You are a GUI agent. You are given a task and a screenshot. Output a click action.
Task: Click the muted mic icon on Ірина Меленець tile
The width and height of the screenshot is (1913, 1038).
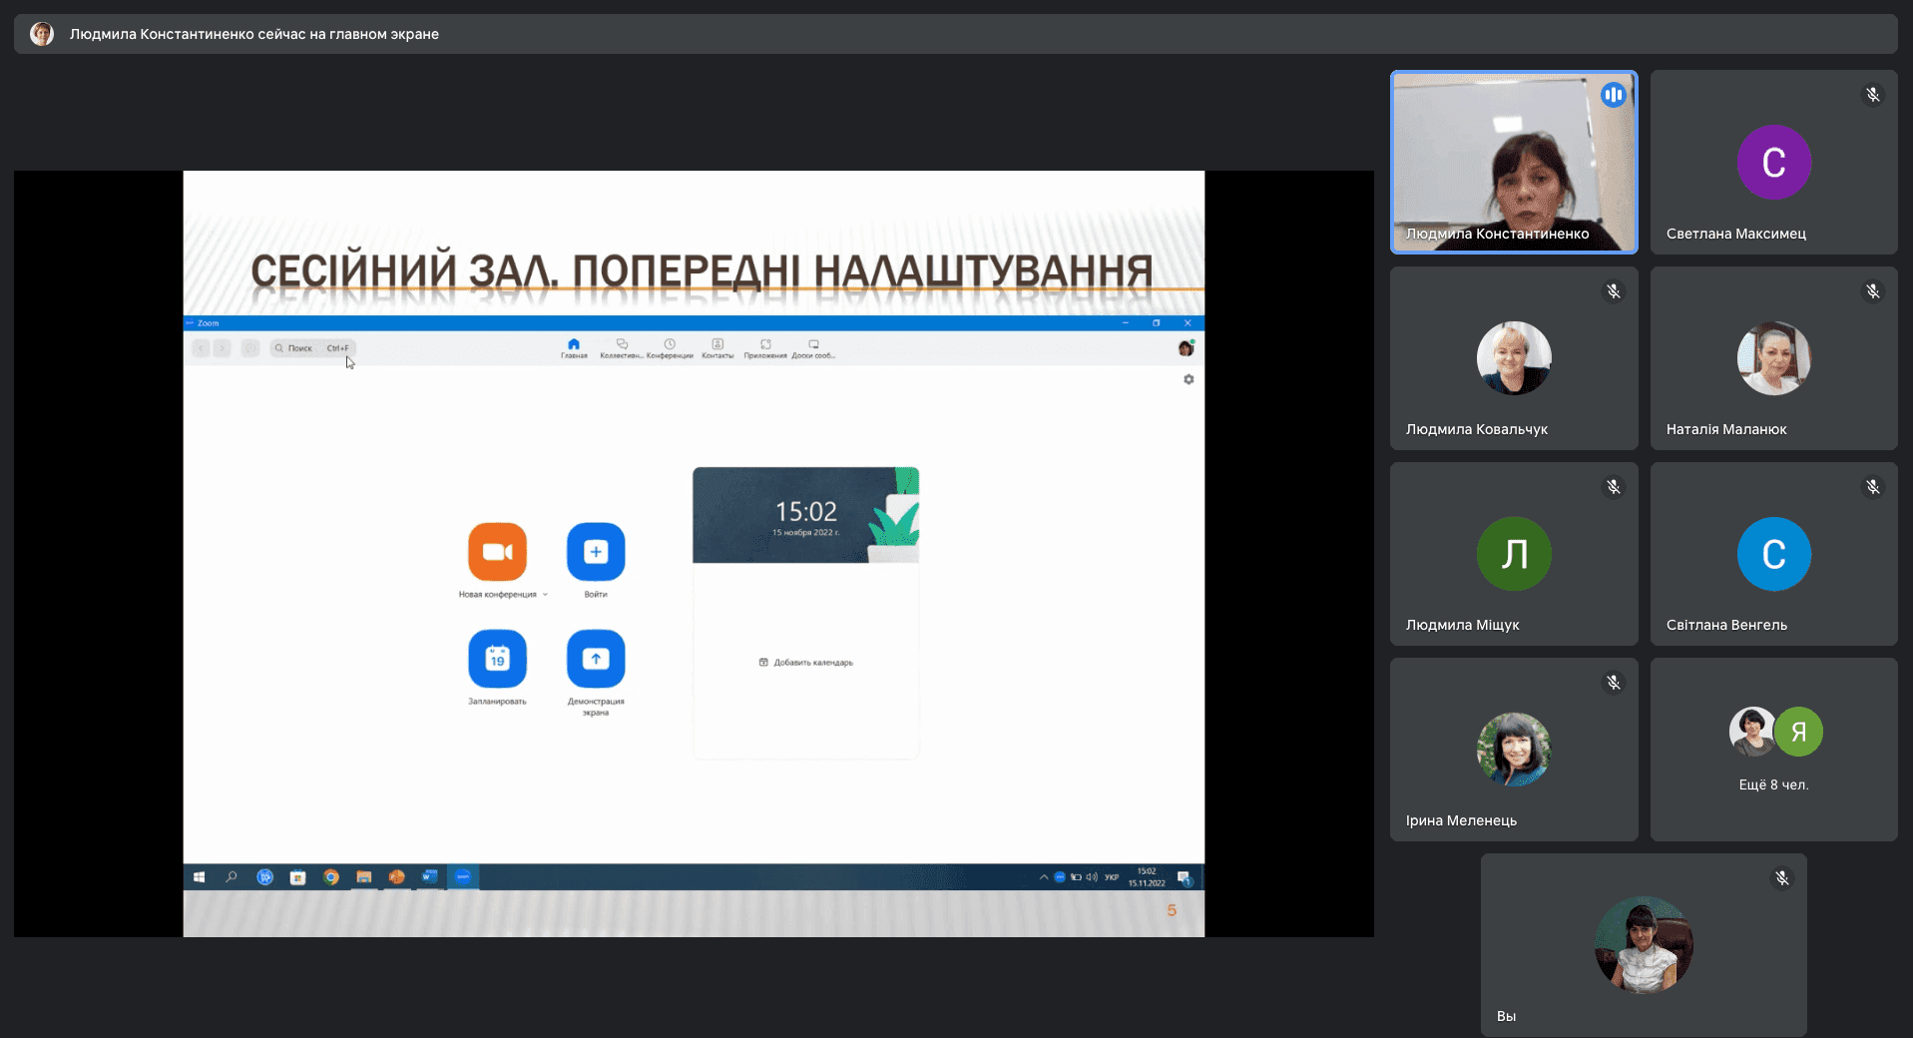[x=1614, y=683]
